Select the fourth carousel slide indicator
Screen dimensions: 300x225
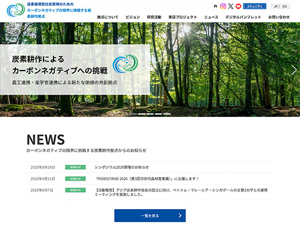click(158, 114)
